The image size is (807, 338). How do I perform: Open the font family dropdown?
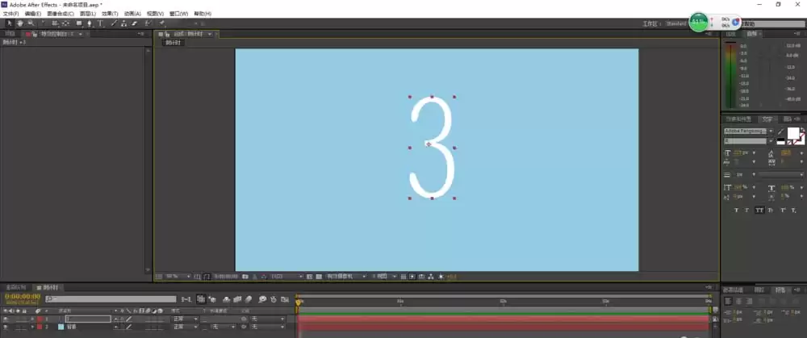[749, 131]
